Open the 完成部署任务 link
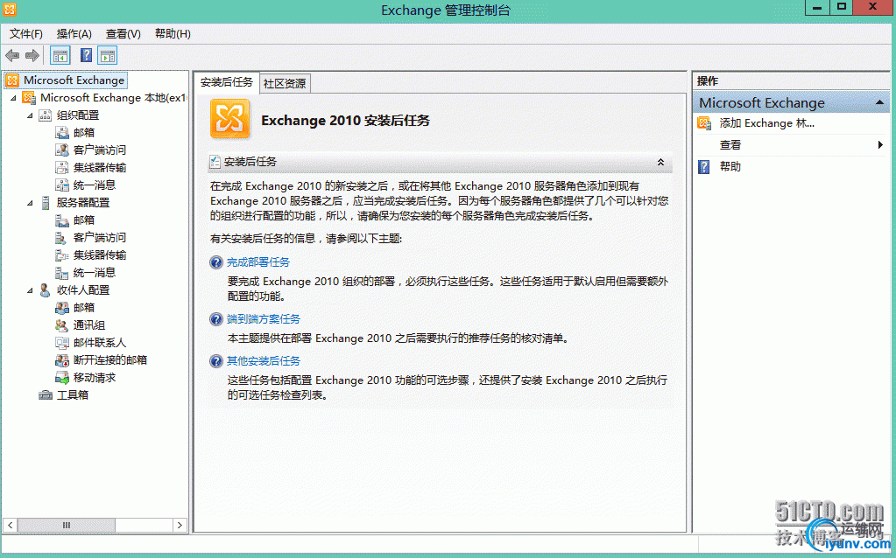The image size is (896, 558). click(x=258, y=262)
